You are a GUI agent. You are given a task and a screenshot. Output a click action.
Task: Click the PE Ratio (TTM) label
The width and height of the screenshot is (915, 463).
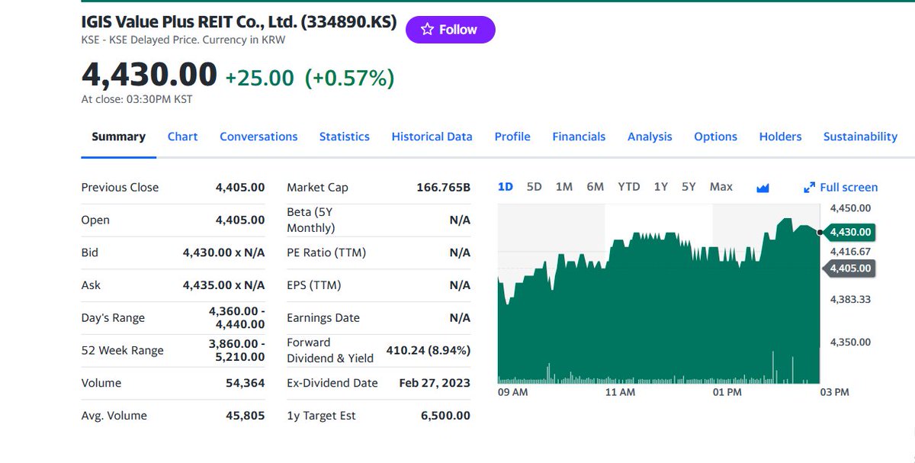point(326,252)
